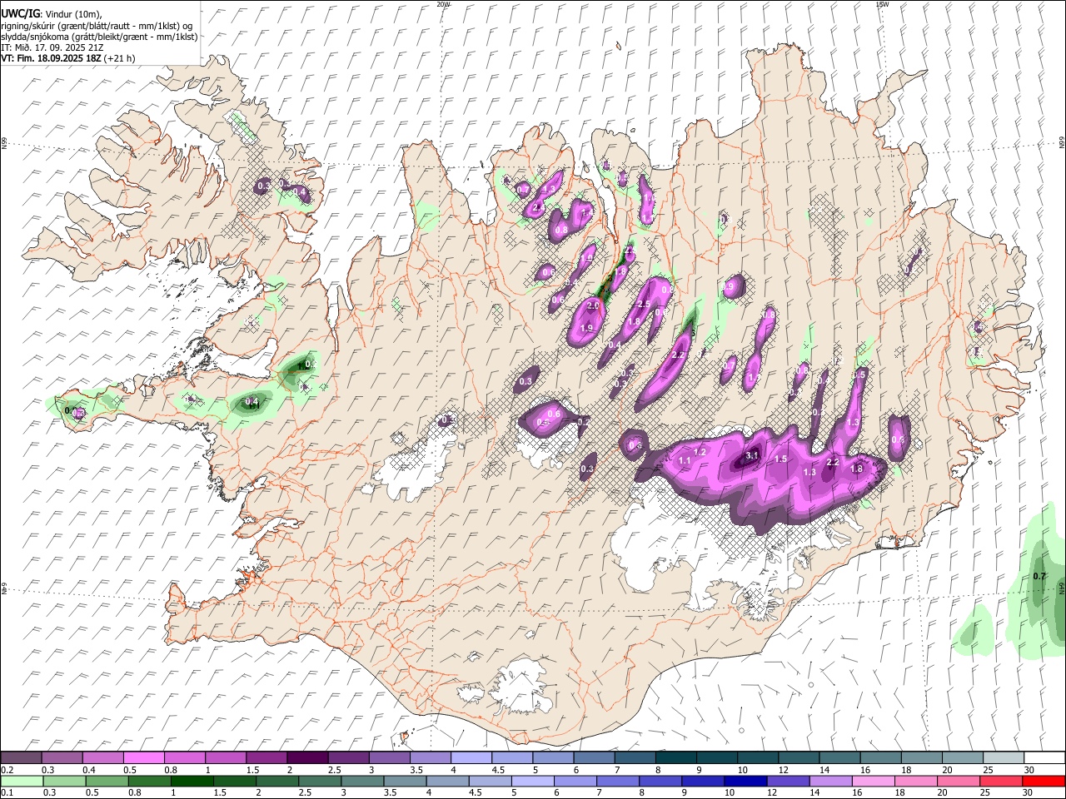
Task: Click the "20W" longitude label at the top edge
Action: (x=443, y=4)
